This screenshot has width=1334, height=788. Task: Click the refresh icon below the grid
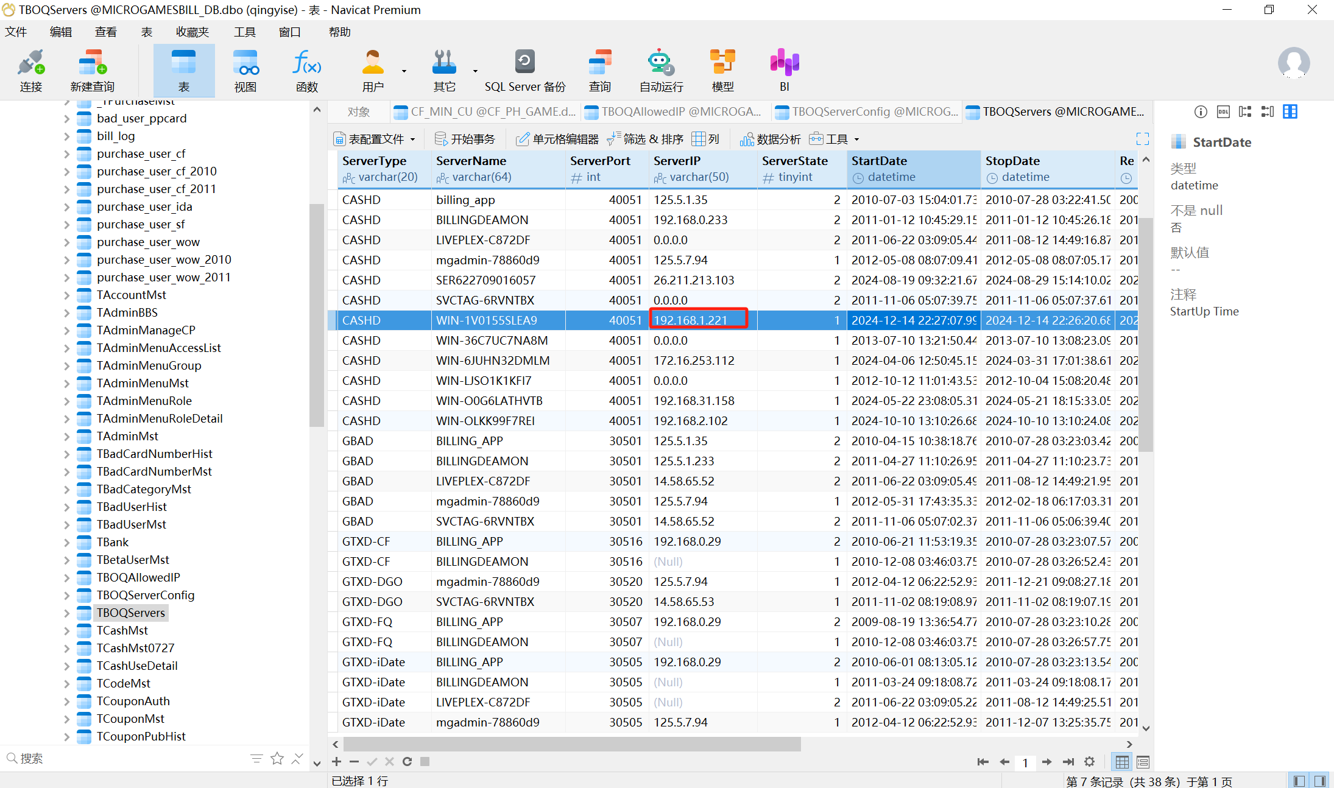(x=407, y=761)
